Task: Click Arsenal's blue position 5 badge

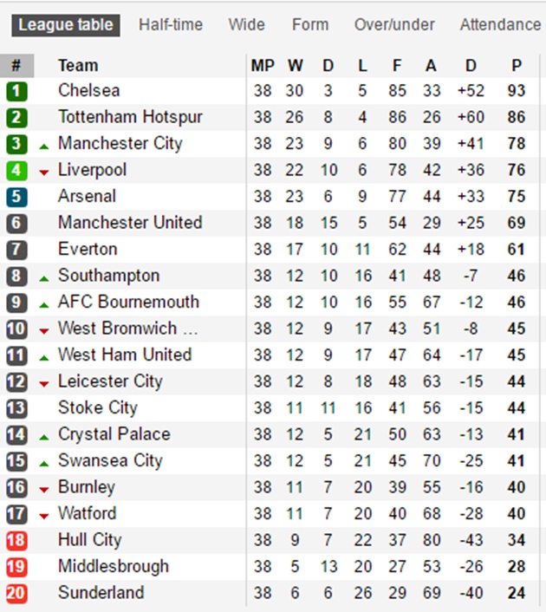Action: [16, 197]
